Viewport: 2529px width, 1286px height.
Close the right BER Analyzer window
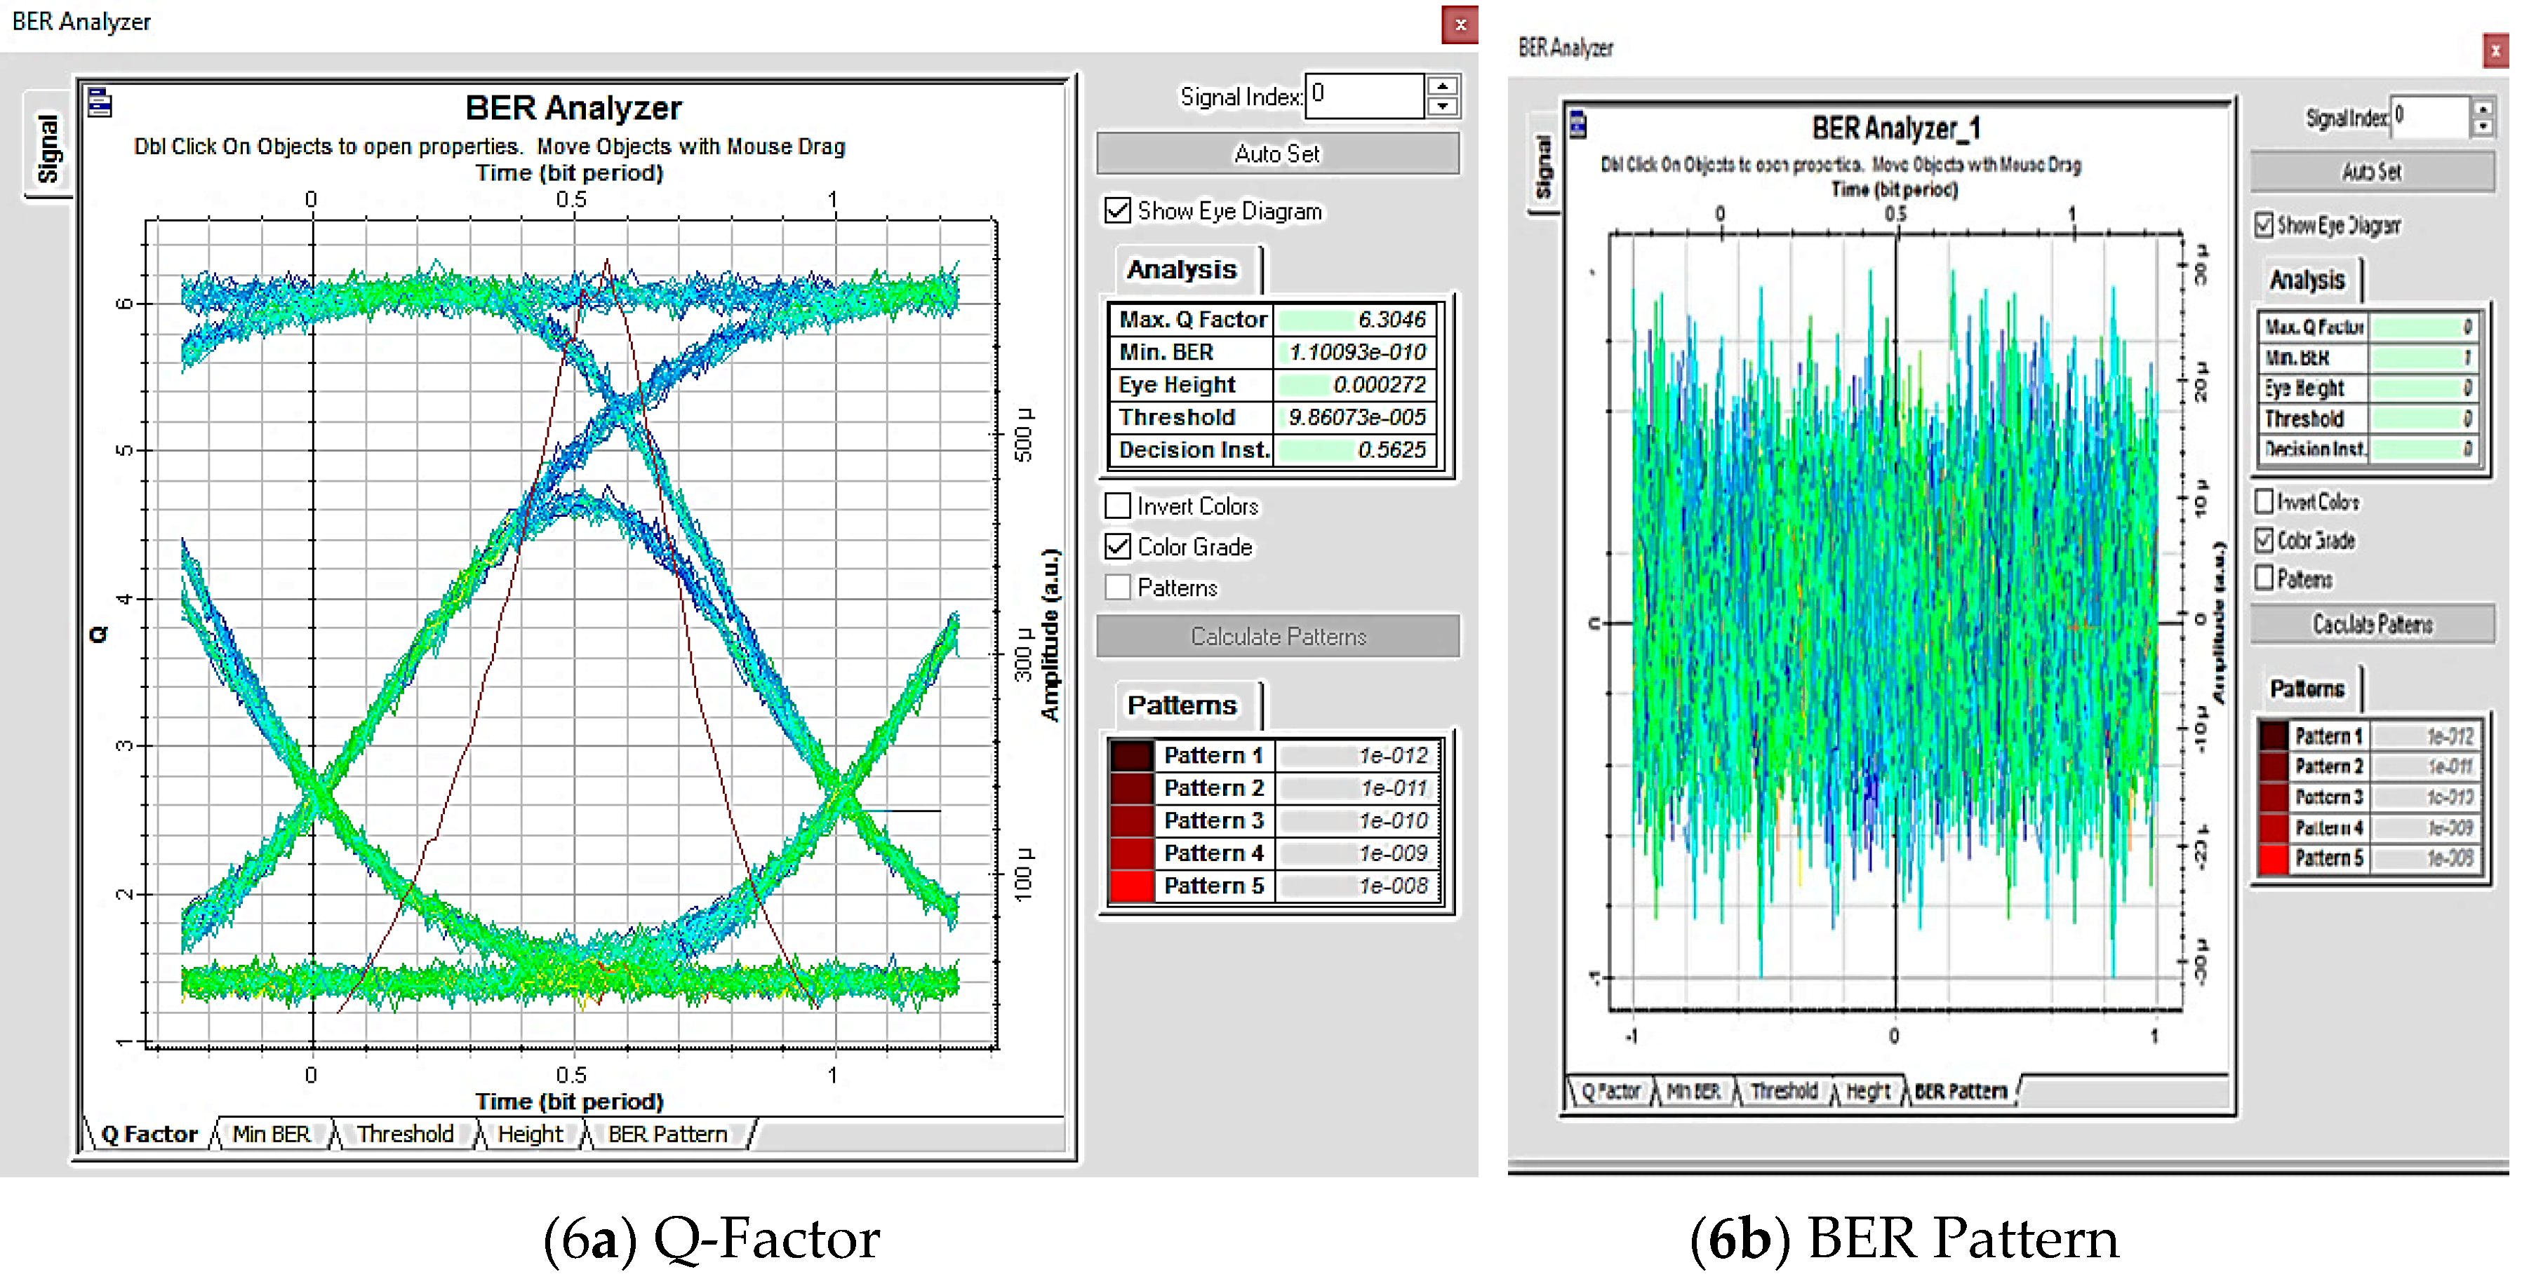pyautogui.click(x=2495, y=50)
